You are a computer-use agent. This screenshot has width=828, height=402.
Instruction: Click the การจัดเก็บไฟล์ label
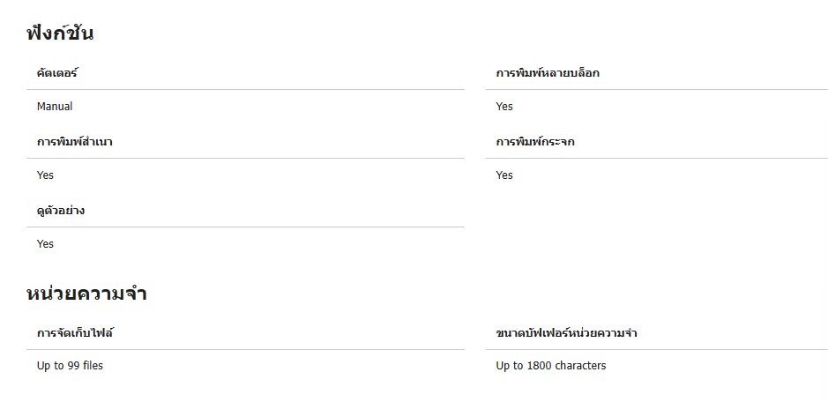(x=75, y=333)
